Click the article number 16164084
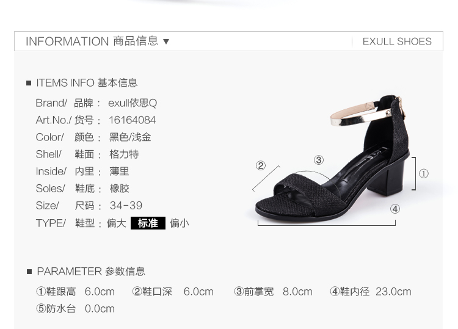This screenshot has height=329, width=458. pyautogui.click(x=133, y=120)
